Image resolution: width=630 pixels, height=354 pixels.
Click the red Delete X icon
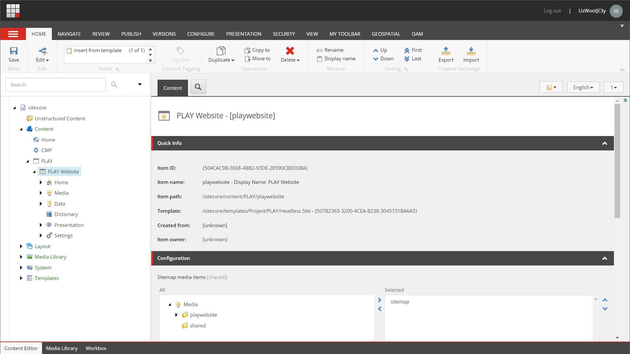(290, 51)
